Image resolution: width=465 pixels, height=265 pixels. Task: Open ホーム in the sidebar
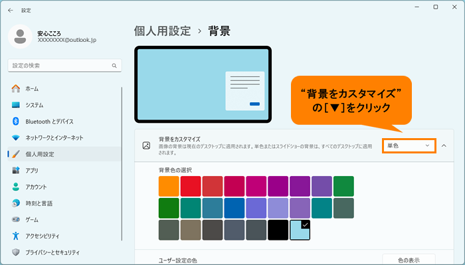pos(64,88)
